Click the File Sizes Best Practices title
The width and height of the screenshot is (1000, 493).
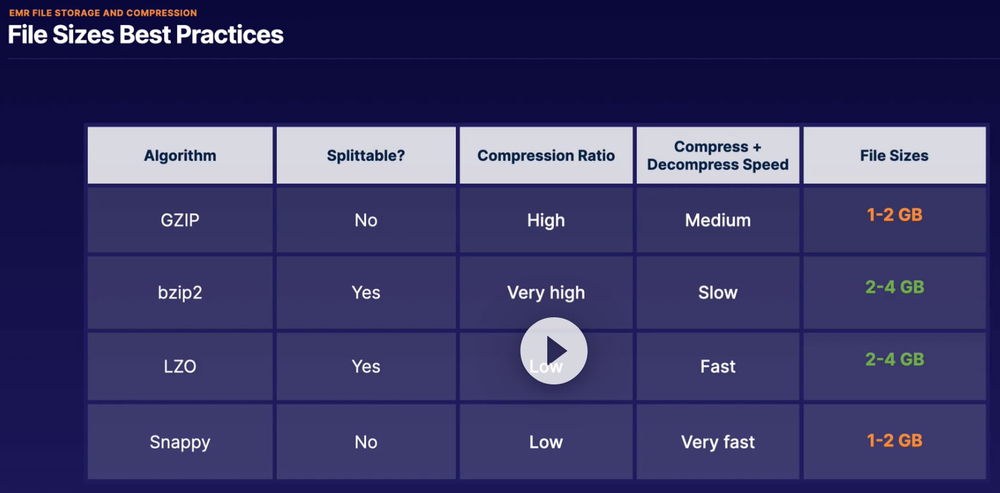click(146, 34)
